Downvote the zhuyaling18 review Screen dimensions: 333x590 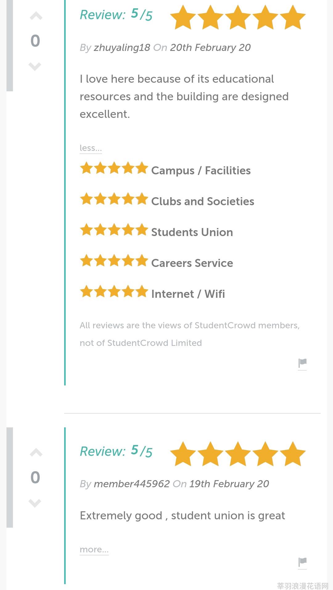(35, 66)
